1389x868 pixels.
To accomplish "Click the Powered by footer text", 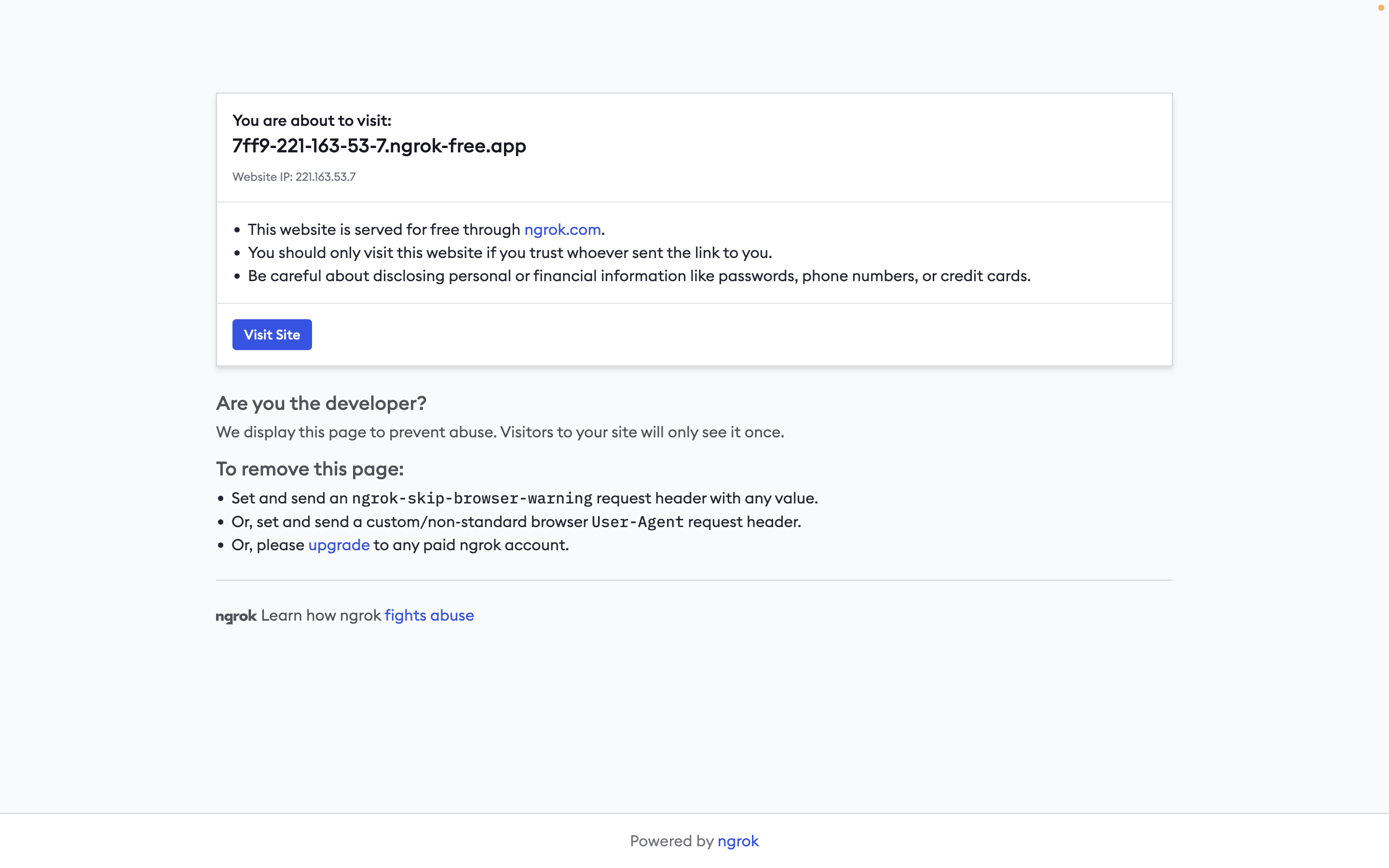I will pos(671,841).
